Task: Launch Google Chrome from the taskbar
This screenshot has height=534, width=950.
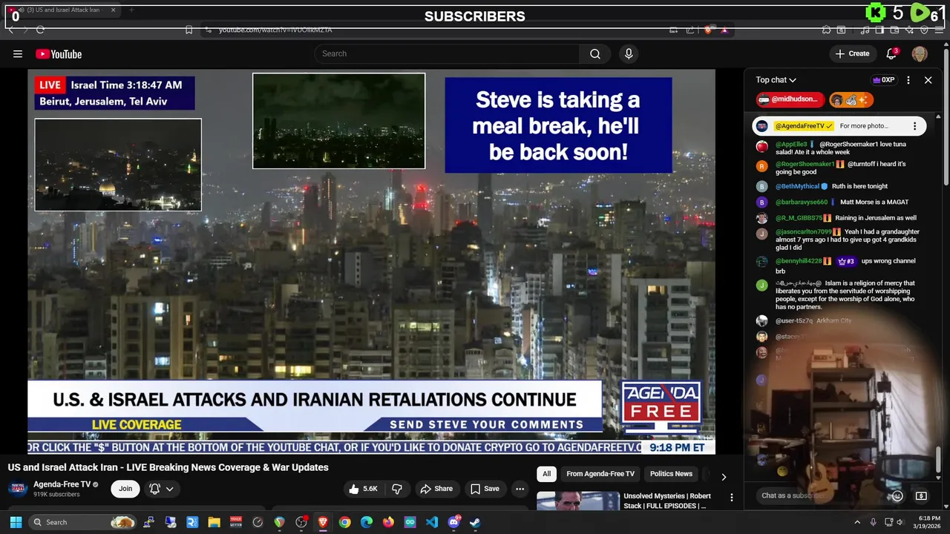Action: 344,522
